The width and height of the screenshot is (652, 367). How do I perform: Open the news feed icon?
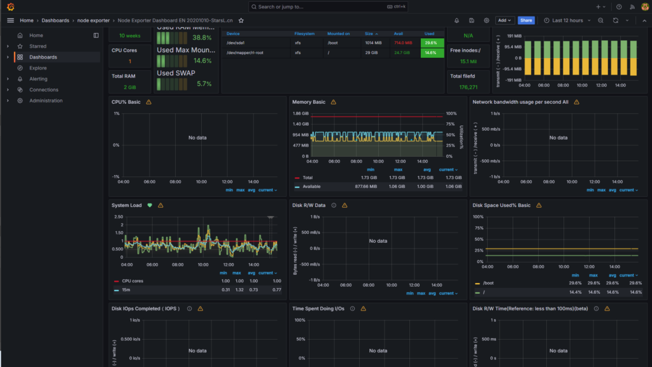(x=632, y=6)
